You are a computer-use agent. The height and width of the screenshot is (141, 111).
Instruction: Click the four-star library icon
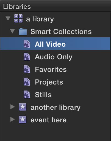coord(18,18)
